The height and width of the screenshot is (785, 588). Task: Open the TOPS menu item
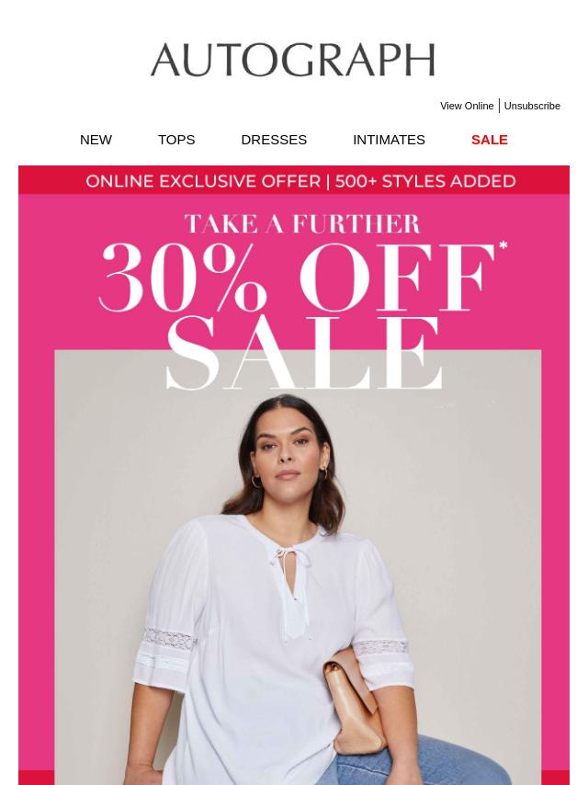coord(176,140)
